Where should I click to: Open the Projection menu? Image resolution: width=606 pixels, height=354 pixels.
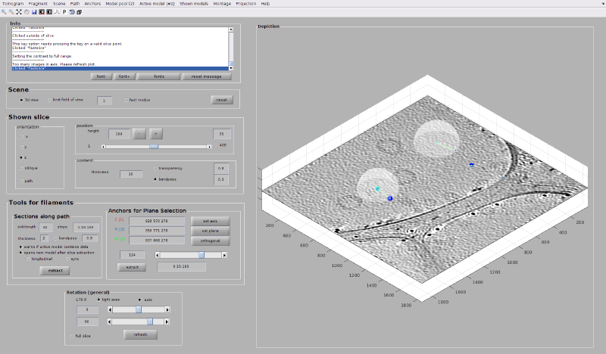click(x=245, y=4)
